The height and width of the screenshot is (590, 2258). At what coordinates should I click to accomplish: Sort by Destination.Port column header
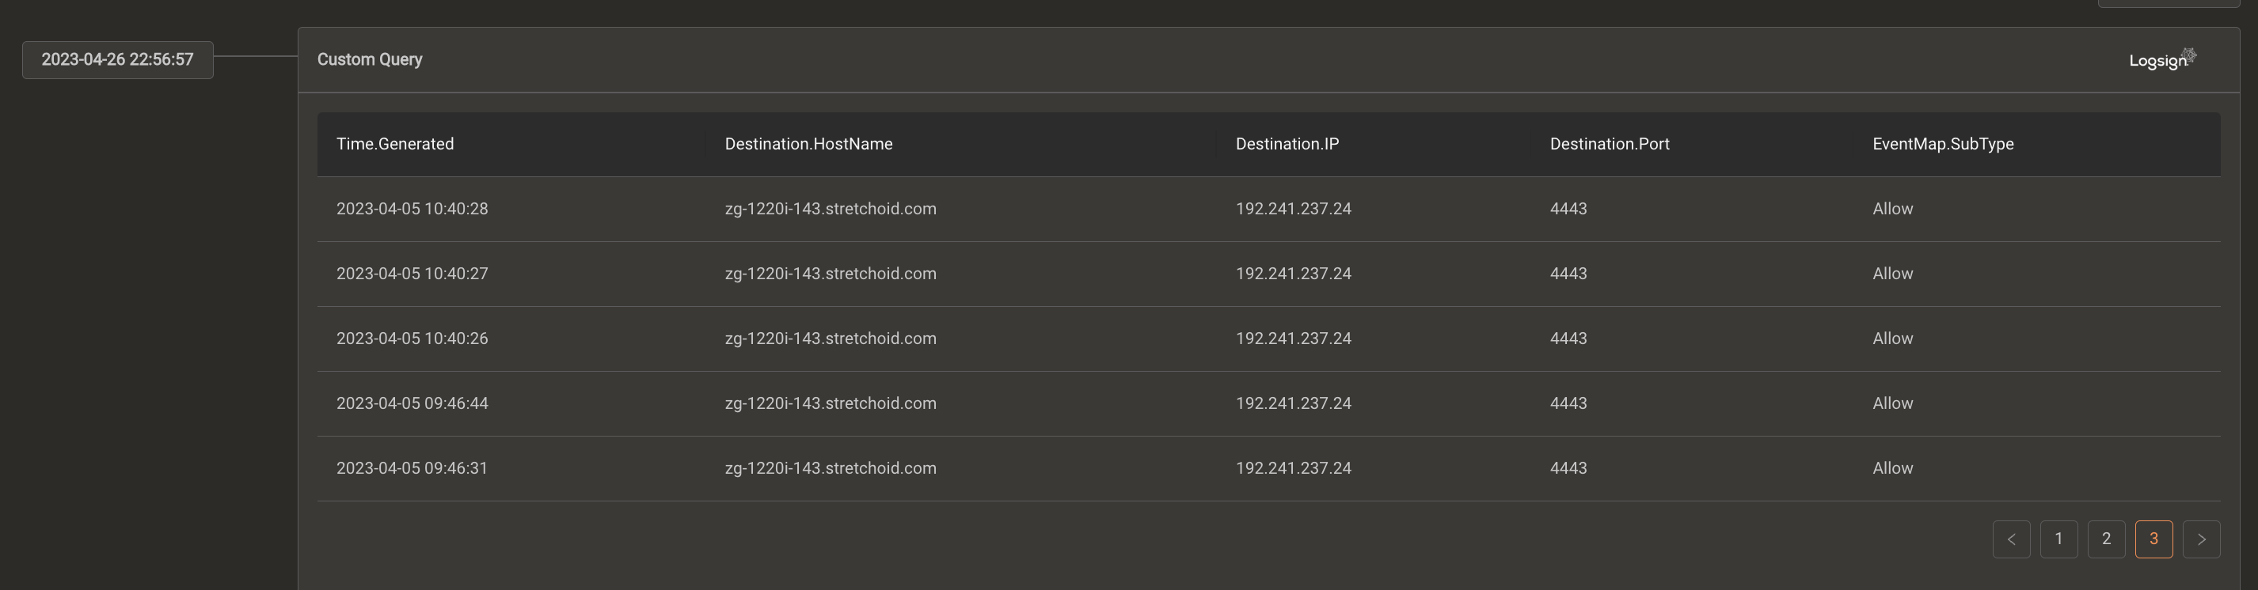click(x=1610, y=144)
